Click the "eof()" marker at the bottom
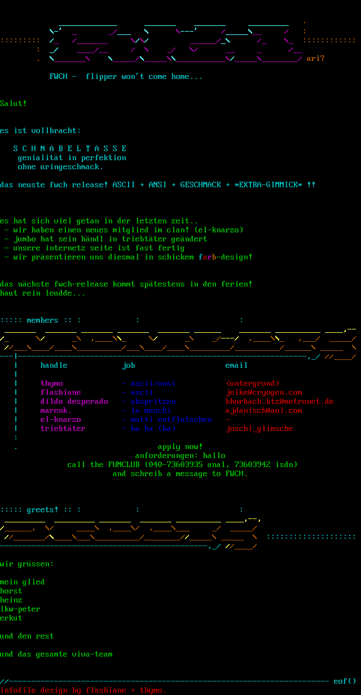Viewport: 361px width, 695px height. point(345,681)
